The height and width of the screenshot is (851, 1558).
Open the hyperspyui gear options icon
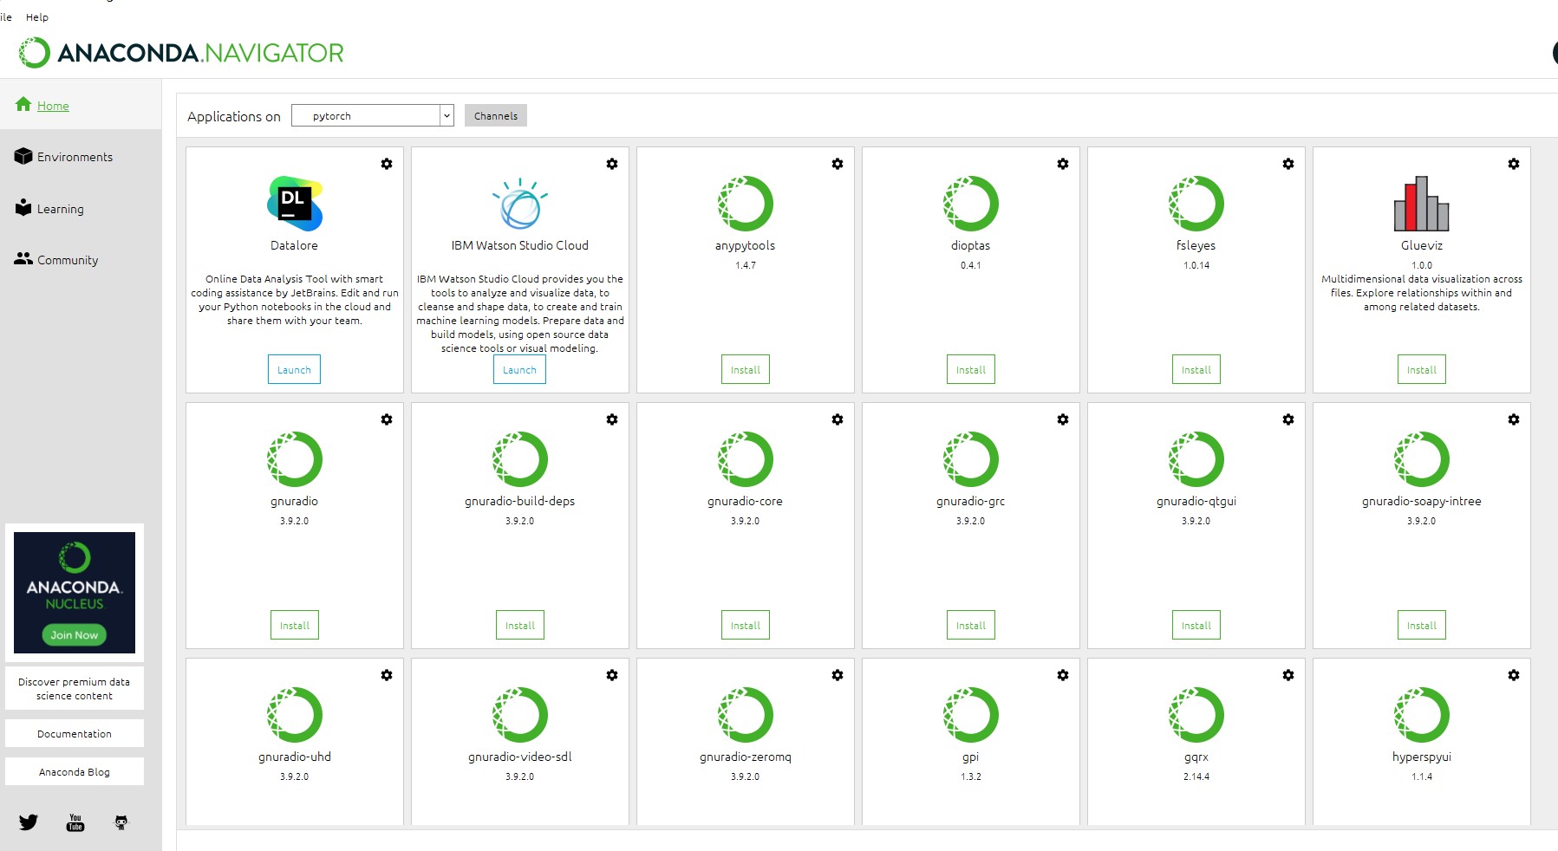coord(1514,675)
